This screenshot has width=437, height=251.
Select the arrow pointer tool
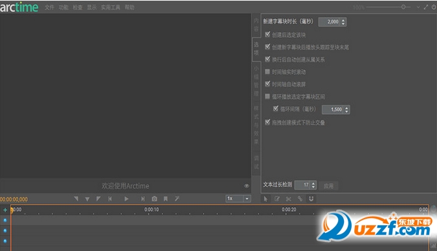click(x=266, y=199)
